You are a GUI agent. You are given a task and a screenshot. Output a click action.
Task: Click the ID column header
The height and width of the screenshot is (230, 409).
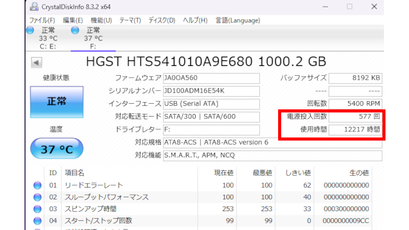(53, 173)
